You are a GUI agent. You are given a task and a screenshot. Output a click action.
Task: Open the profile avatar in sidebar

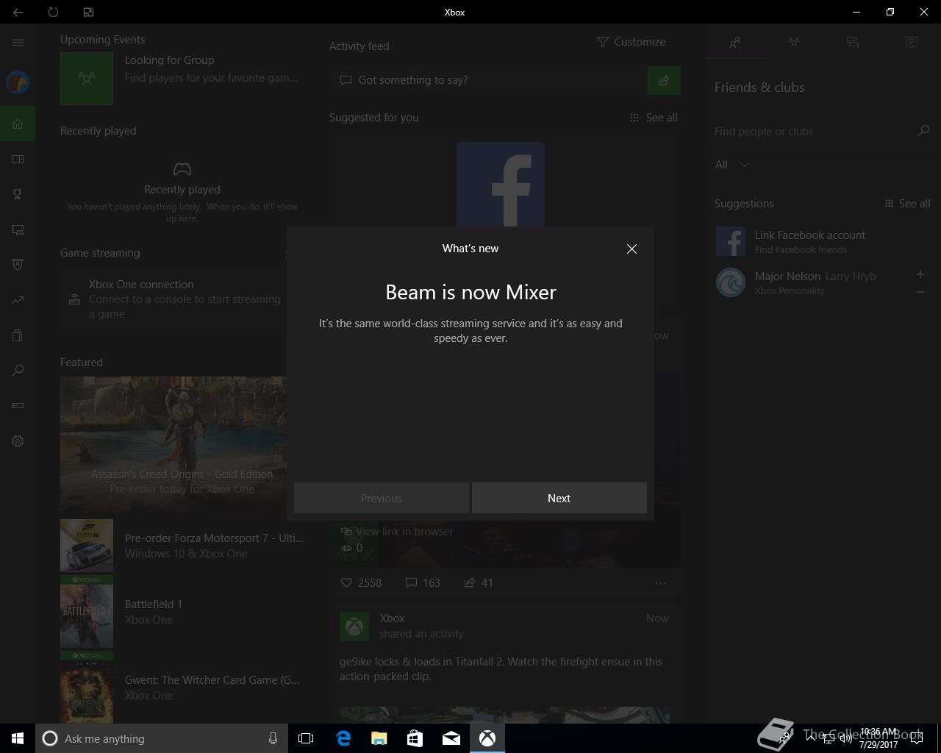pyautogui.click(x=18, y=82)
